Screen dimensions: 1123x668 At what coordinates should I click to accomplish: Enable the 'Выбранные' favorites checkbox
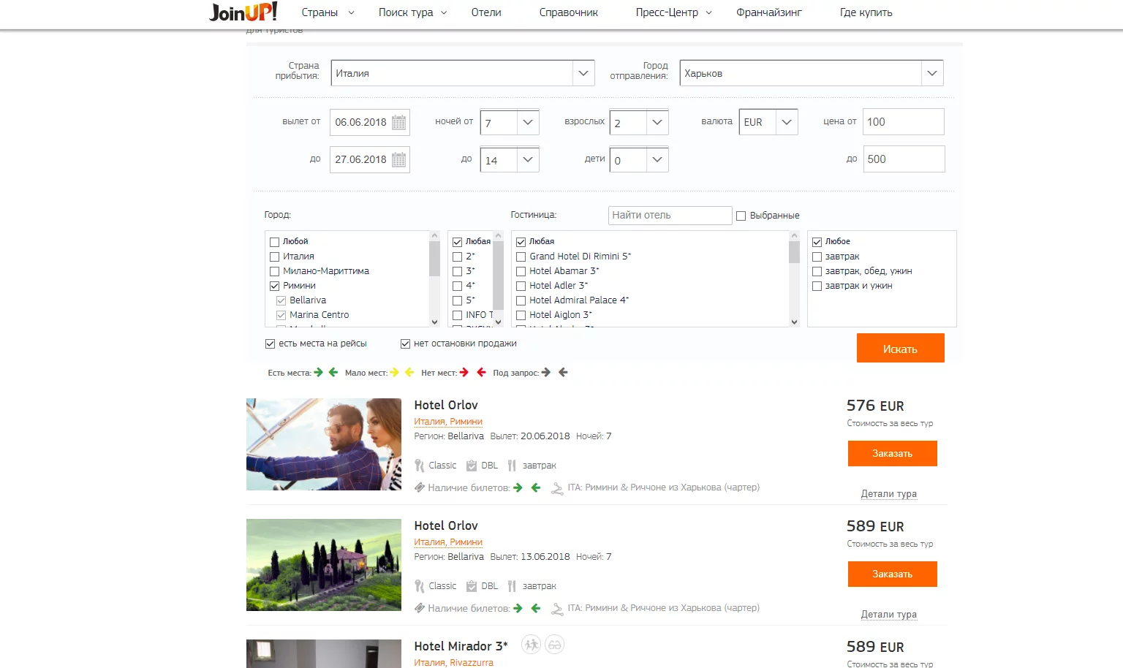tap(741, 216)
